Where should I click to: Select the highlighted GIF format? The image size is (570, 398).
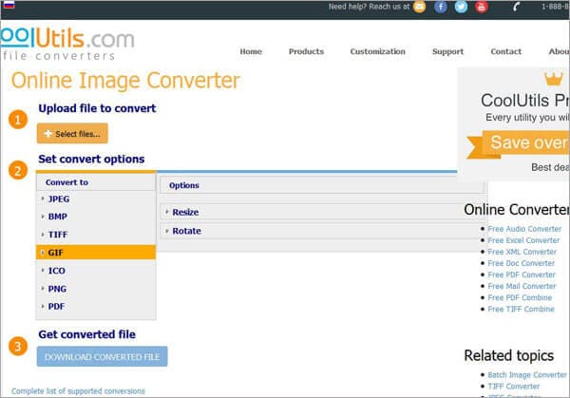pyautogui.click(x=96, y=253)
